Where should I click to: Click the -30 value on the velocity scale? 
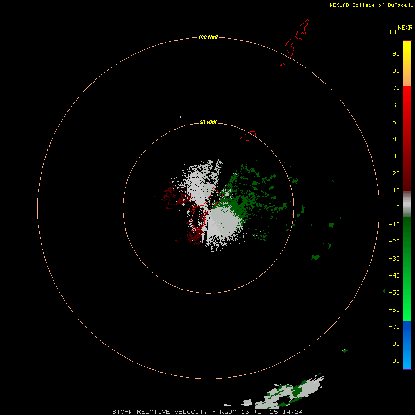click(394, 259)
